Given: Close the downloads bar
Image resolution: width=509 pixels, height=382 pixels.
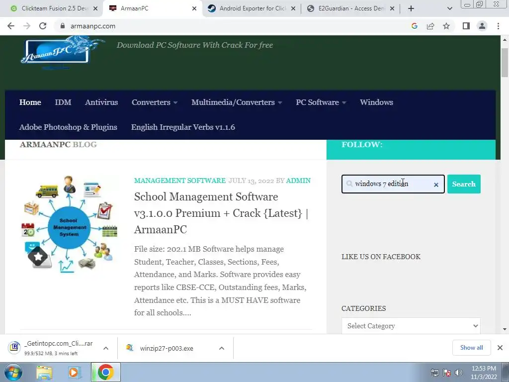Looking at the screenshot, I should coord(500,348).
